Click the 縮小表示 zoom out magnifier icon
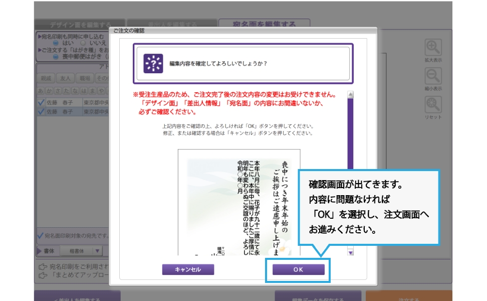 pos(433,76)
